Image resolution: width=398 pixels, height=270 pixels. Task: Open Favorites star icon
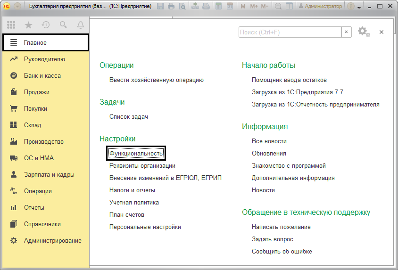[x=28, y=25]
